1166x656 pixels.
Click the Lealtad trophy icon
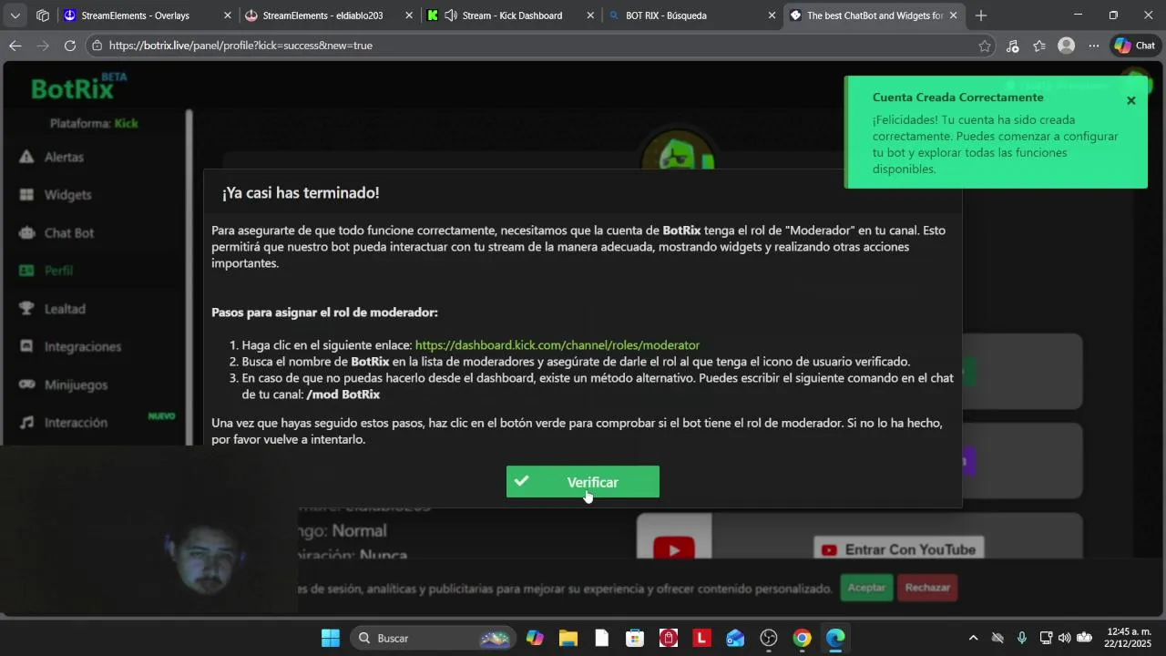click(26, 309)
